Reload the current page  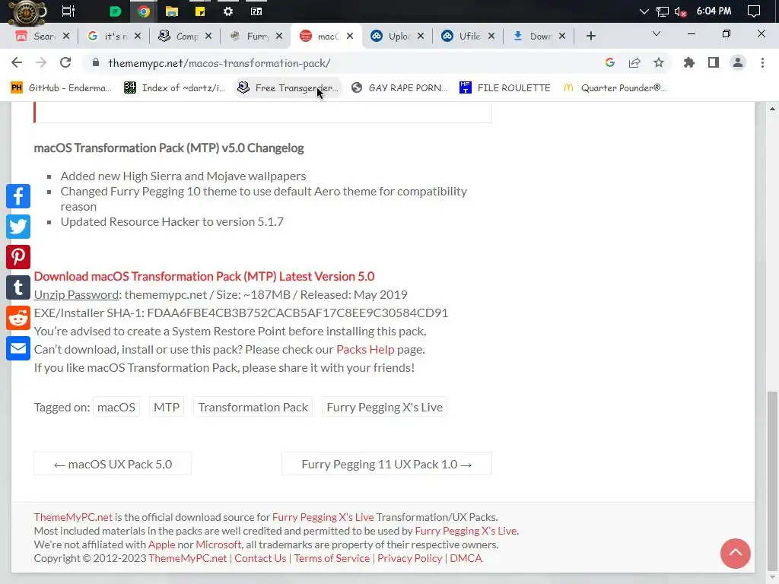click(x=65, y=62)
